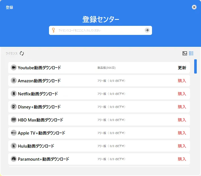201x176 pixels.
Task: Click the Netflix service icon
Action: [x=14, y=94]
